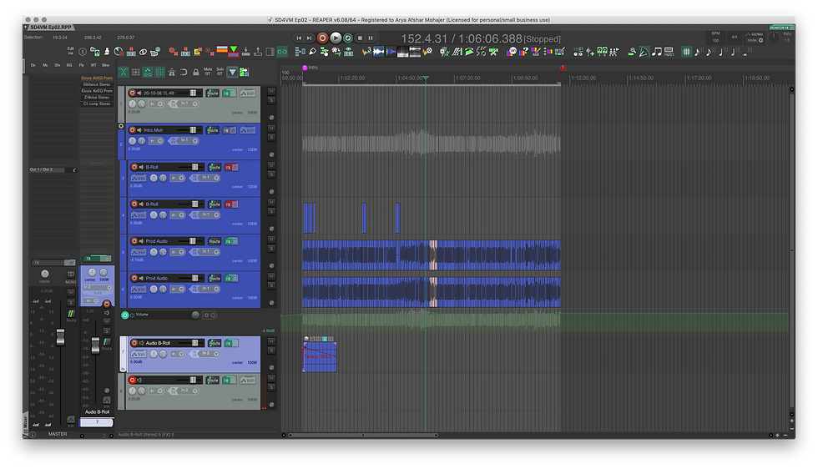
Task: Click the Stop transport button
Action: click(x=361, y=38)
